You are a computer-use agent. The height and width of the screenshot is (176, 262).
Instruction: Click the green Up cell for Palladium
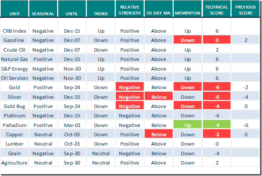(x=187, y=125)
